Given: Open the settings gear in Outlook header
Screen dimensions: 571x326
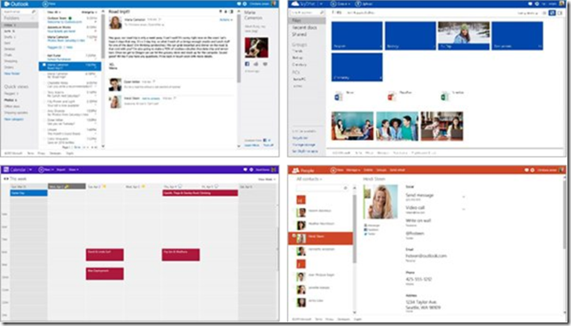Looking at the screenshot, I should (245, 4).
